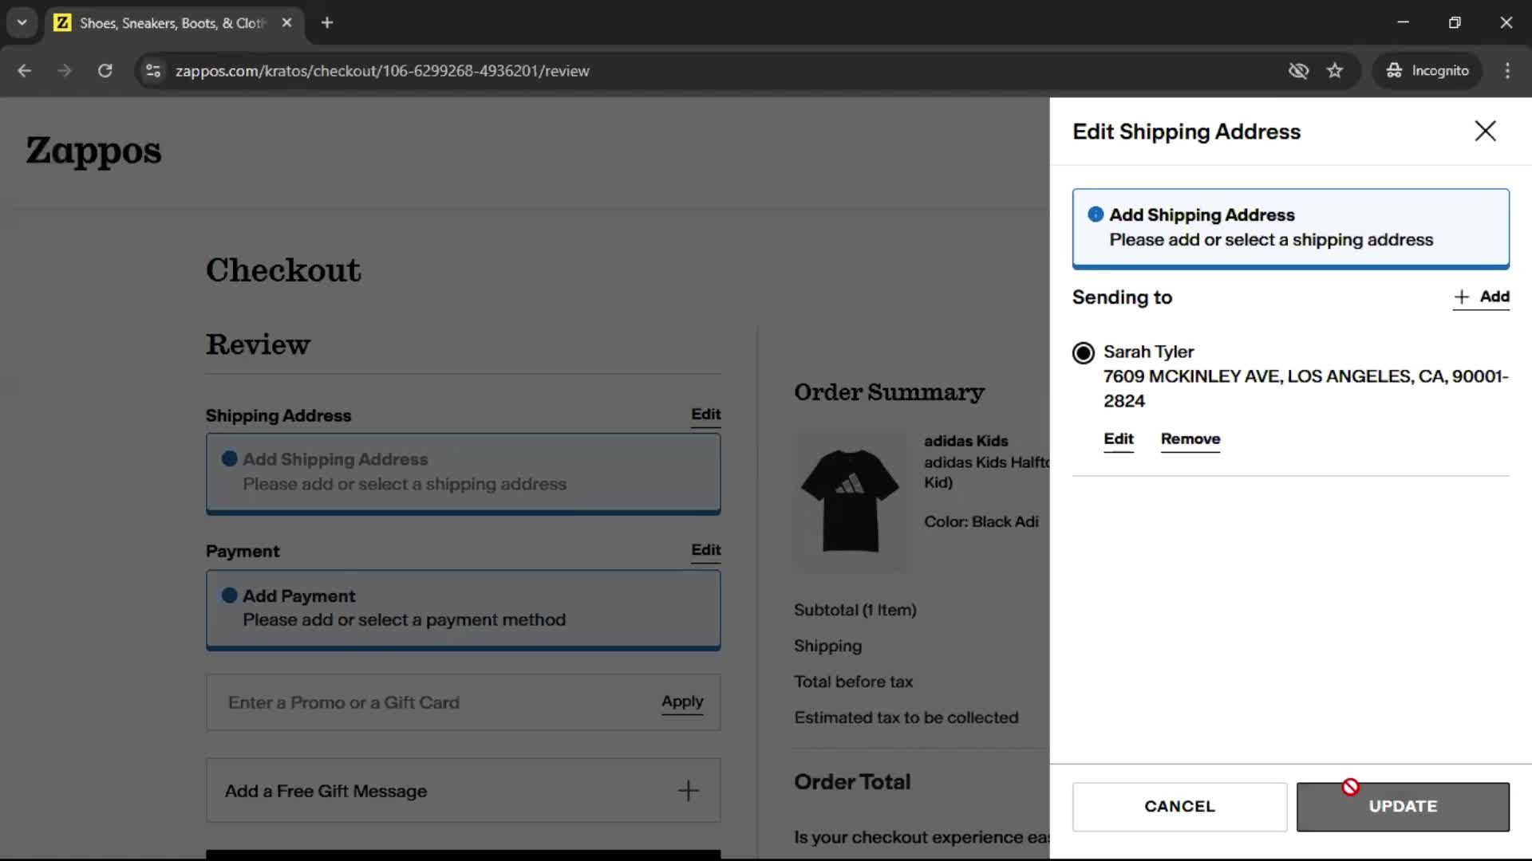
Task: Click the 'Sarah Tyler' name text
Action: tap(1148, 352)
